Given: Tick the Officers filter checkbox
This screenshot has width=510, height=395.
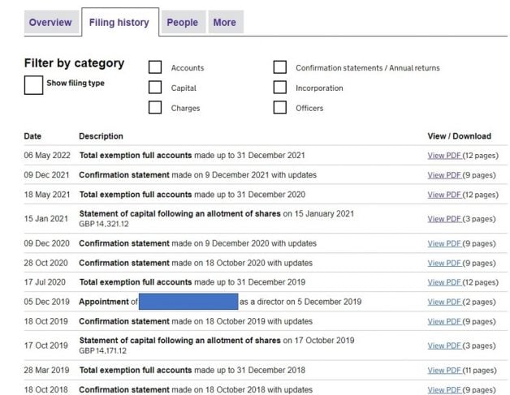Looking at the screenshot, I should (x=280, y=108).
